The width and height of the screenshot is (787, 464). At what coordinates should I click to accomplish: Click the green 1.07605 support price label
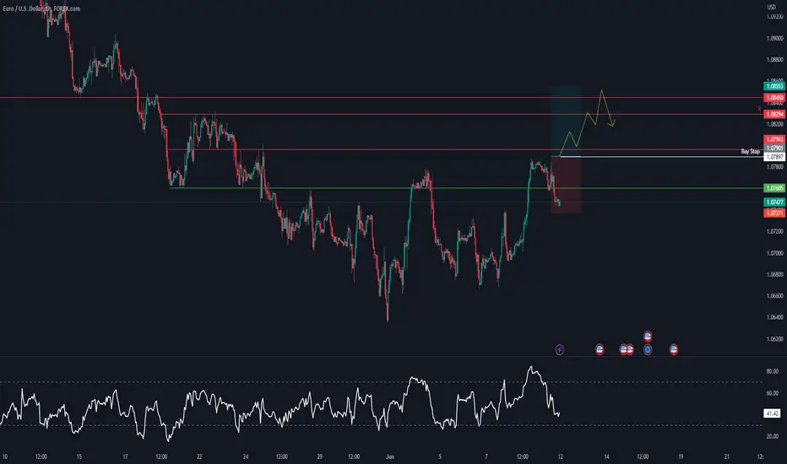[x=774, y=188]
